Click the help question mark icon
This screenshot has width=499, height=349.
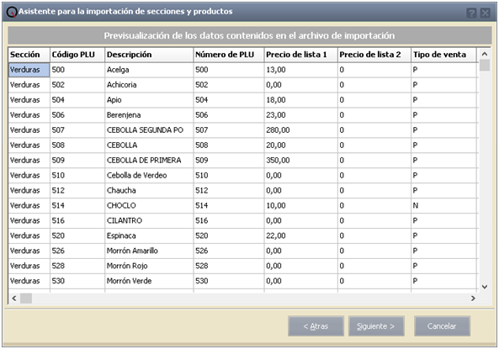(471, 13)
